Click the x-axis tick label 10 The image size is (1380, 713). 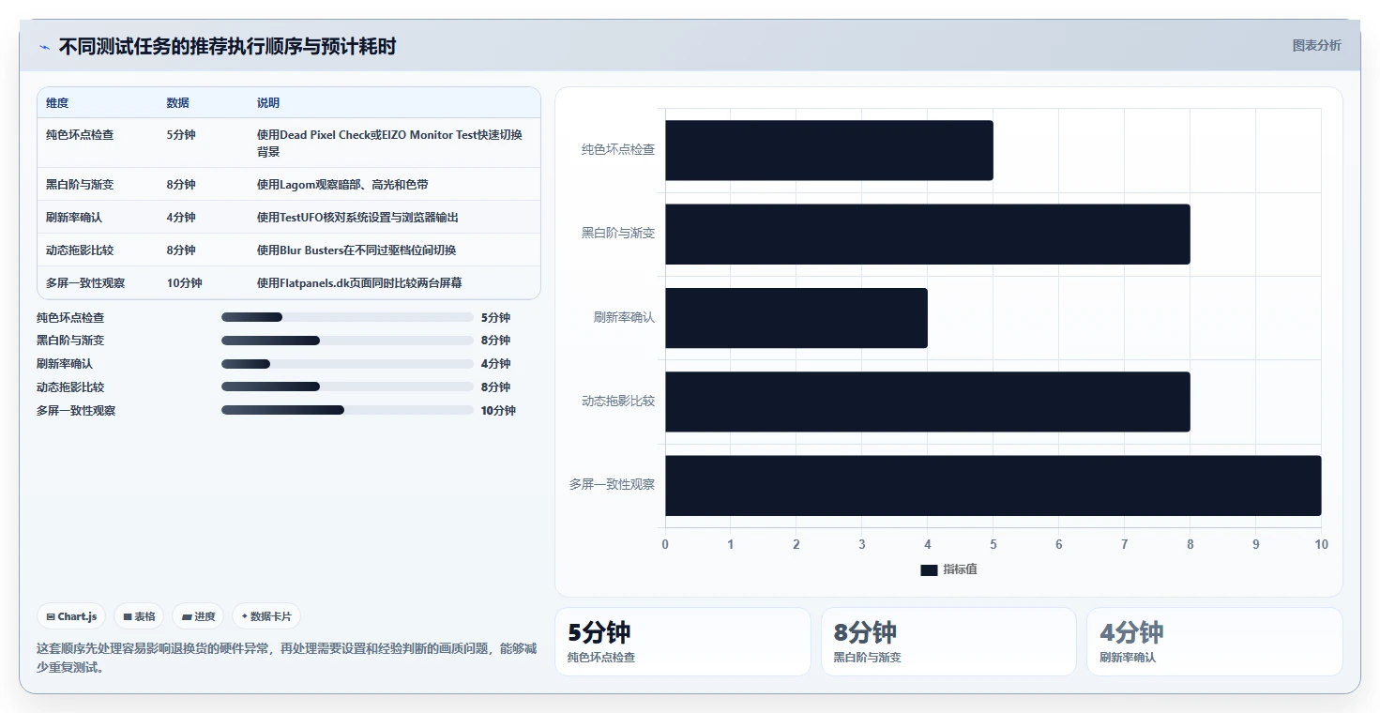pyautogui.click(x=1321, y=545)
